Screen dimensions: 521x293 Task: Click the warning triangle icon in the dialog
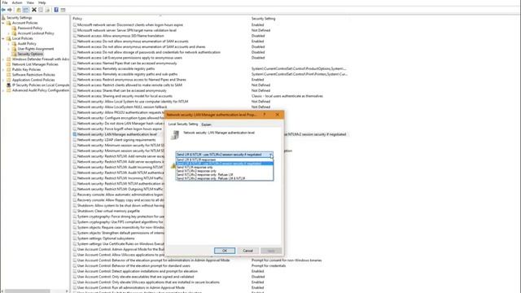click(173, 166)
